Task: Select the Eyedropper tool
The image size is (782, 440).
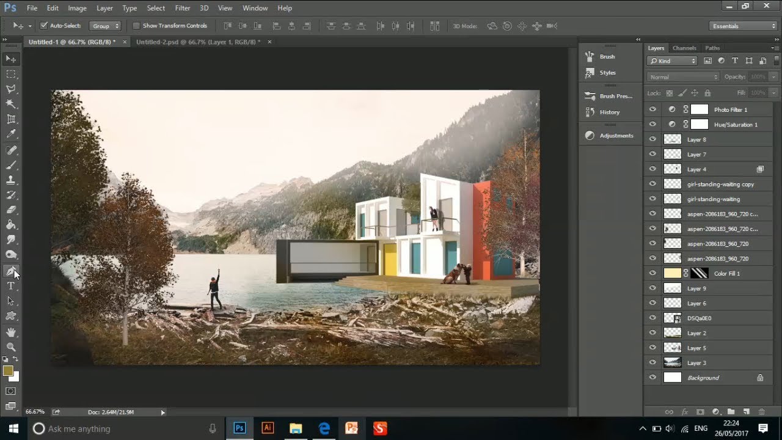Action: [x=10, y=134]
